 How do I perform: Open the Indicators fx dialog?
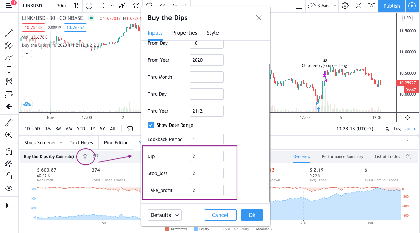pyautogui.click(x=102, y=6)
